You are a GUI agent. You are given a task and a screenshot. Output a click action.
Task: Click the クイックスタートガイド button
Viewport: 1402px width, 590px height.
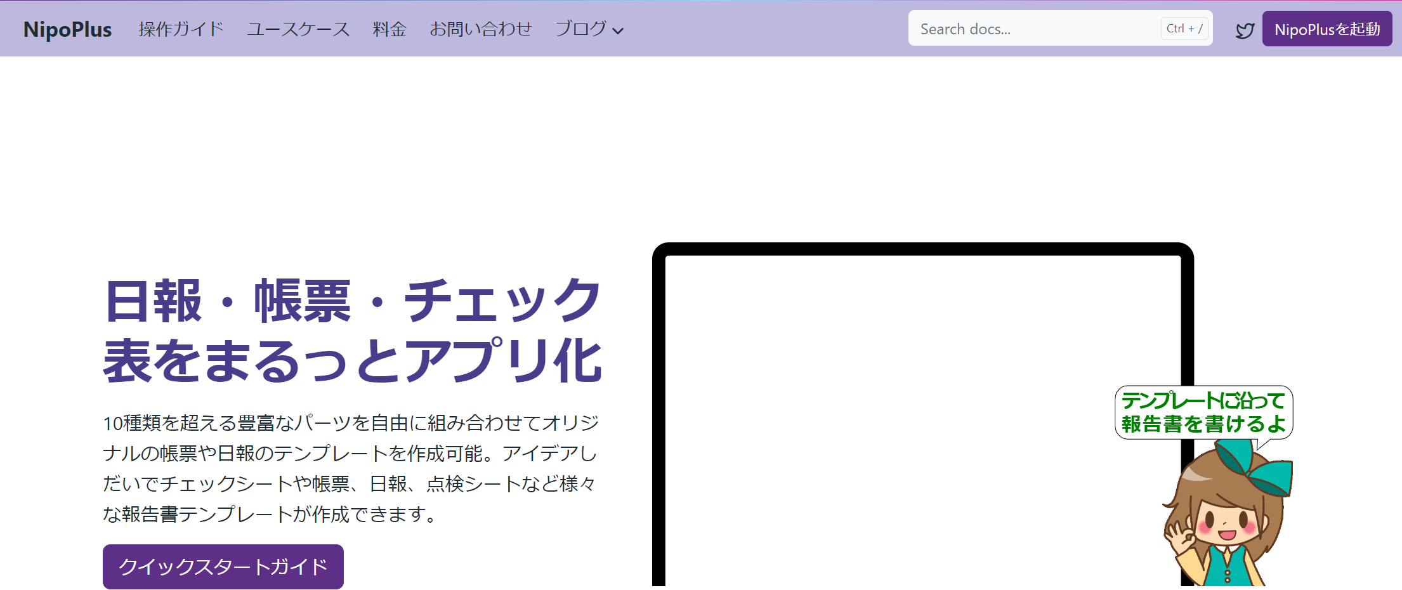click(x=223, y=567)
